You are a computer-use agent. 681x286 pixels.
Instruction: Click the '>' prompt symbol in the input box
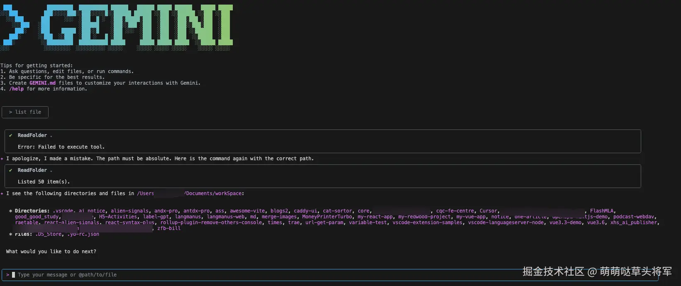(7, 275)
